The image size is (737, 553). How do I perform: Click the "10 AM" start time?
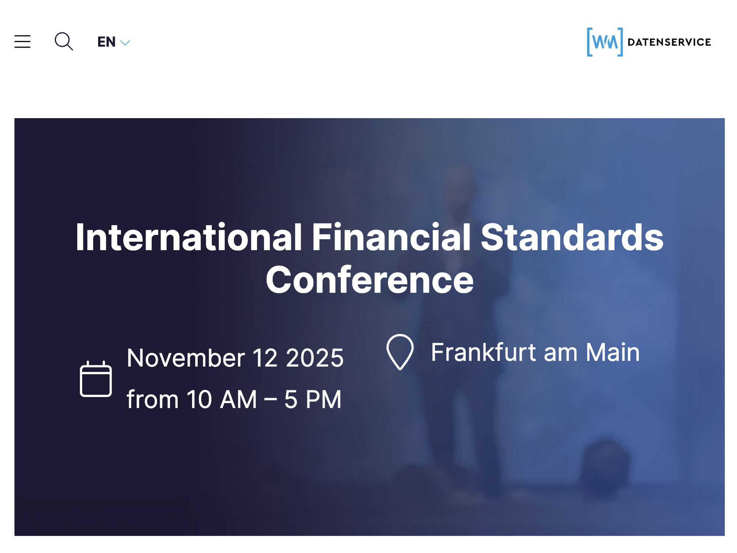(x=221, y=399)
